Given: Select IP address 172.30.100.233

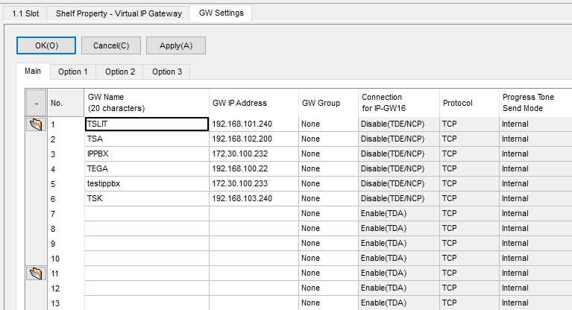Looking at the screenshot, I should (254, 184).
